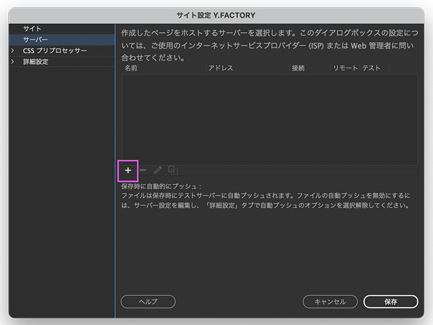Screen dimensions: 433x325
Task: Expand the 詳細設定 chevron
Action: pos(12,62)
